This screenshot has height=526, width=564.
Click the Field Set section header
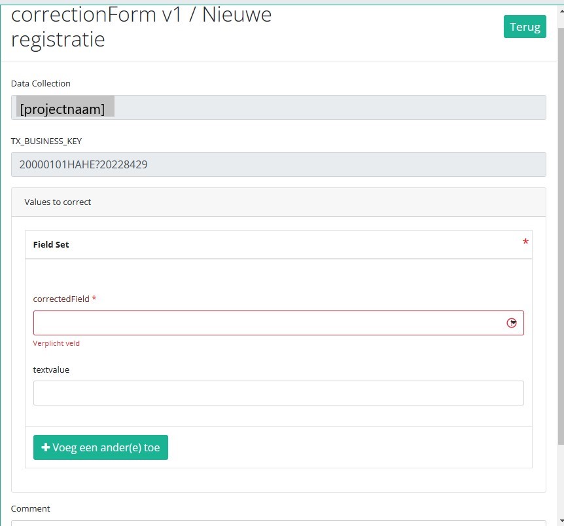click(51, 244)
